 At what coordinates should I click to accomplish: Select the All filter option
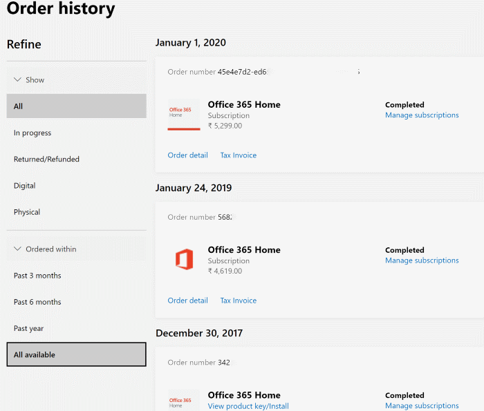click(77, 106)
